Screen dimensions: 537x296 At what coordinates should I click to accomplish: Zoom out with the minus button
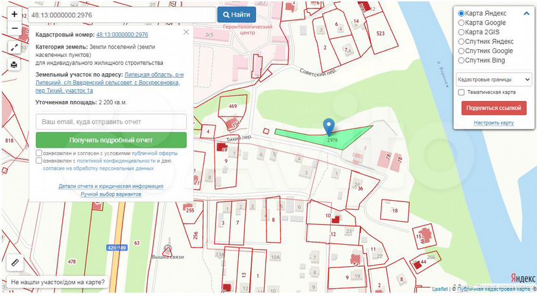coord(14,29)
